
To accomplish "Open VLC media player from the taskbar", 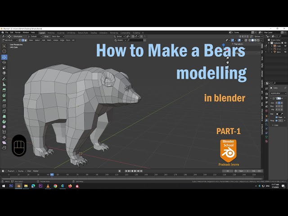I will (x=48, y=186).
